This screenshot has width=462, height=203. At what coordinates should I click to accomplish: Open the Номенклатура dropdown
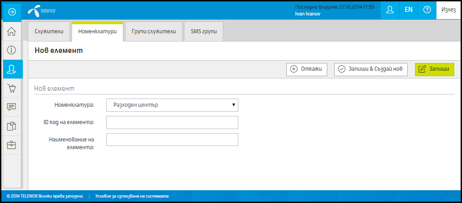pos(172,105)
